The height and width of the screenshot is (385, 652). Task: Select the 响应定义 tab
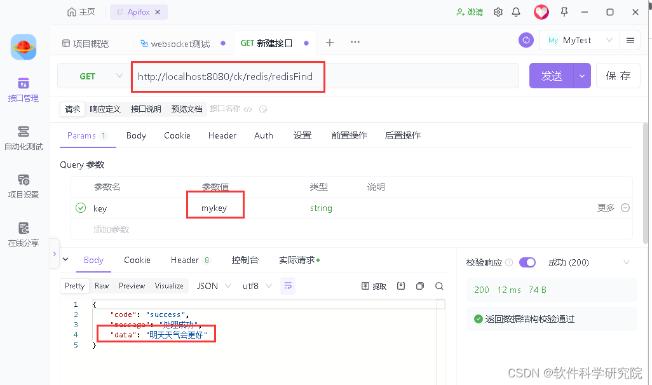[105, 109]
